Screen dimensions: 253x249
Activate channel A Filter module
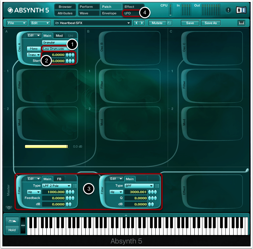click(x=47, y=86)
